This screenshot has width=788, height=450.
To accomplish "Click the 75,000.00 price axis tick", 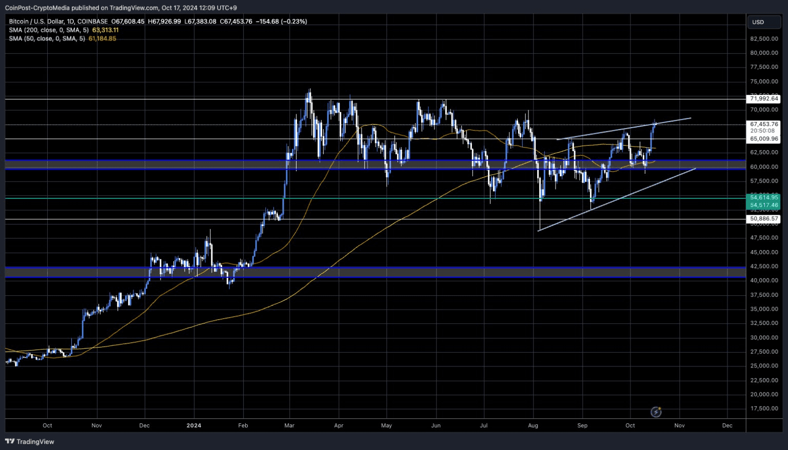I will pyautogui.click(x=764, y=81).
